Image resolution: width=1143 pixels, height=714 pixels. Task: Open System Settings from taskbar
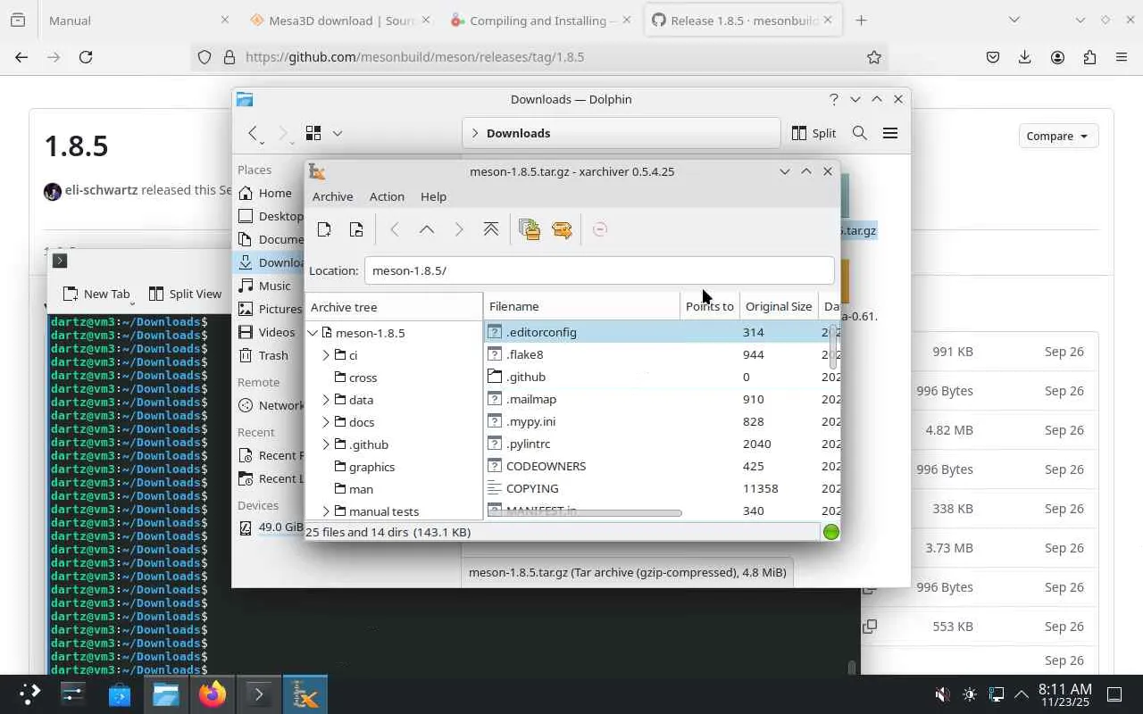click(x=72, y=694)
